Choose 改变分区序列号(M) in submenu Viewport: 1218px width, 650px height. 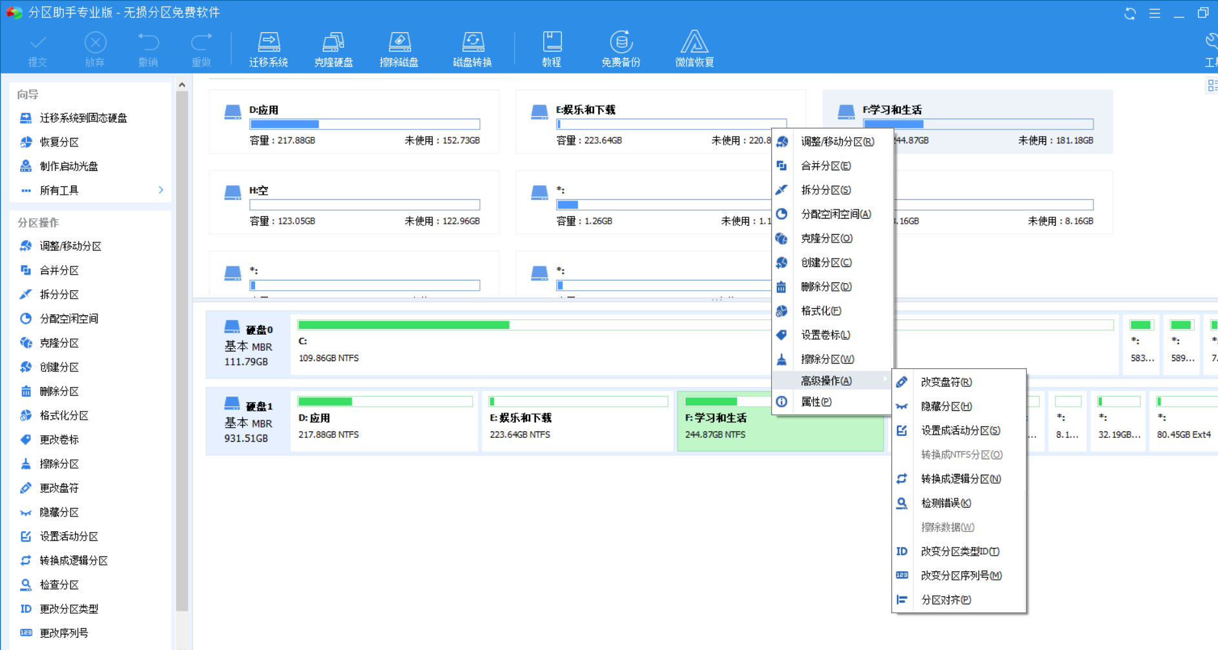coord(959,576)
